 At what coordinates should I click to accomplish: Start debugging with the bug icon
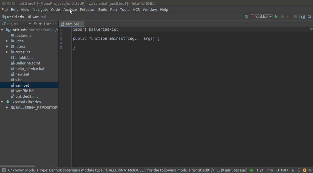(x=283, y=17)
